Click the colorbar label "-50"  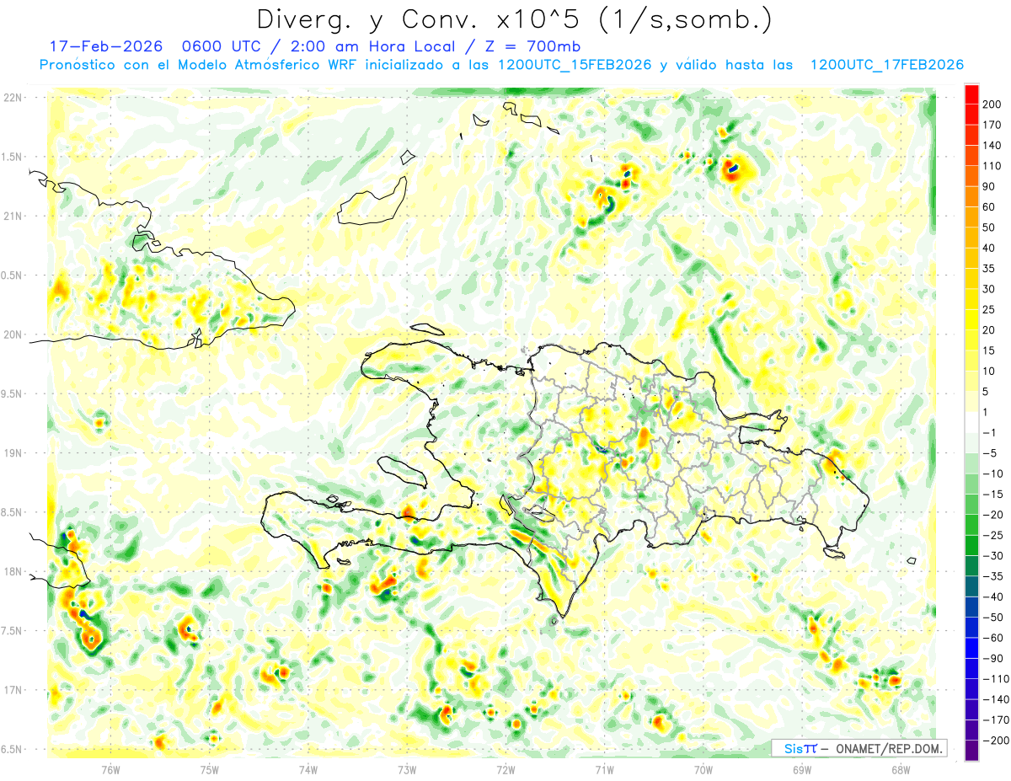coord(993,618)
